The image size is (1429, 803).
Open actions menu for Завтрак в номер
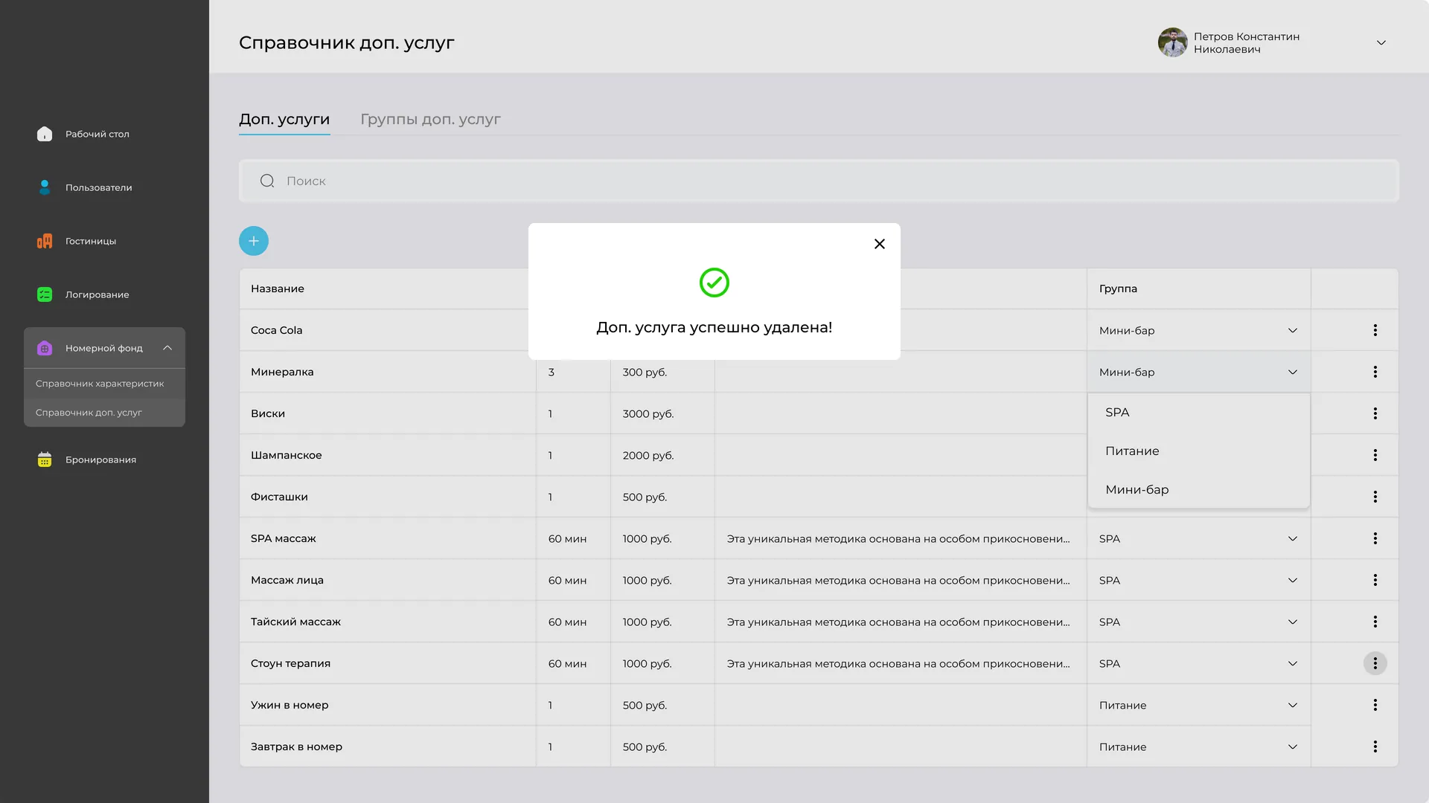coord(1375,746)
